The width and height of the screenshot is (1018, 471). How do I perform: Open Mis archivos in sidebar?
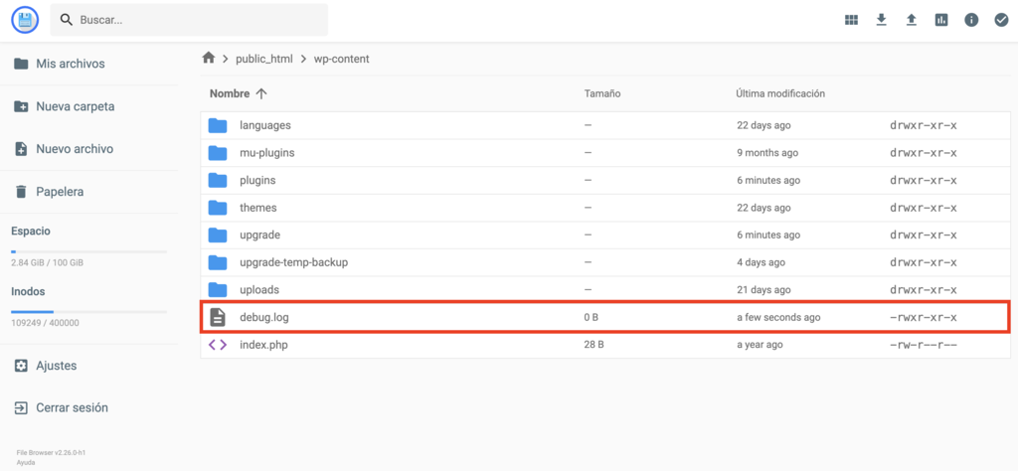tap(70, 64)
